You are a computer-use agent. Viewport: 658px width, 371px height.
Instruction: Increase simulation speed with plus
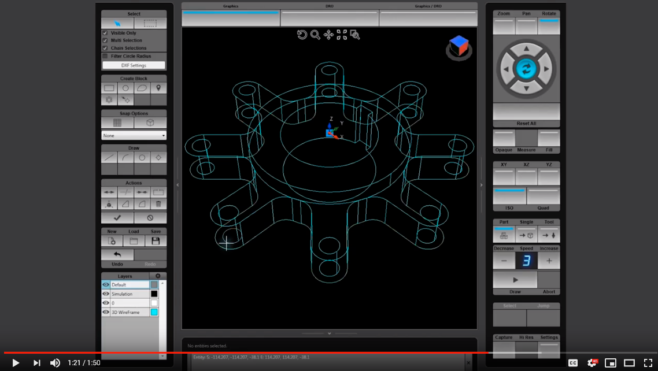(x=549, y=261)
